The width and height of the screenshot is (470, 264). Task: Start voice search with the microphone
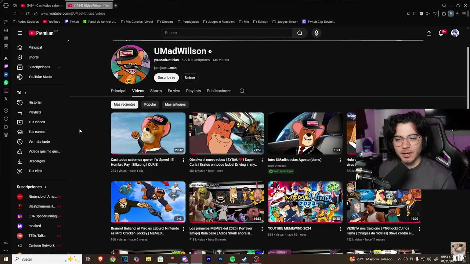[x=317, y=33]
